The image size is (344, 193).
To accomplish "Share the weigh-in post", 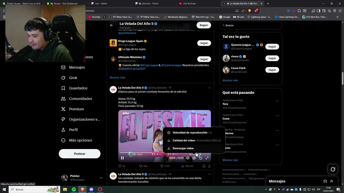I will point(209,166).
